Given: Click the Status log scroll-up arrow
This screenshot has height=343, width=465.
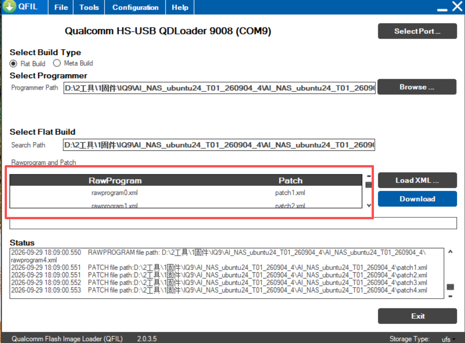Looking at the screenshot, I should coord(450,252).
